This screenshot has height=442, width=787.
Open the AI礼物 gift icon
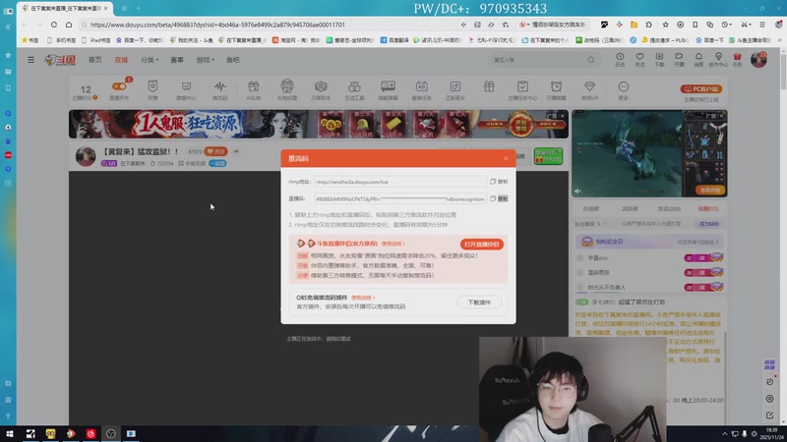coord(254,90)
